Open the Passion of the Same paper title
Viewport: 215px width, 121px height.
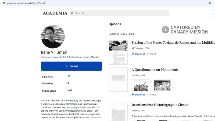173,43
